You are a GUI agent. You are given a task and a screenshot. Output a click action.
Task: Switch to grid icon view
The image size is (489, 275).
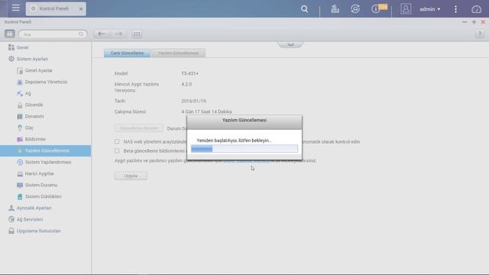click(137, 34)
